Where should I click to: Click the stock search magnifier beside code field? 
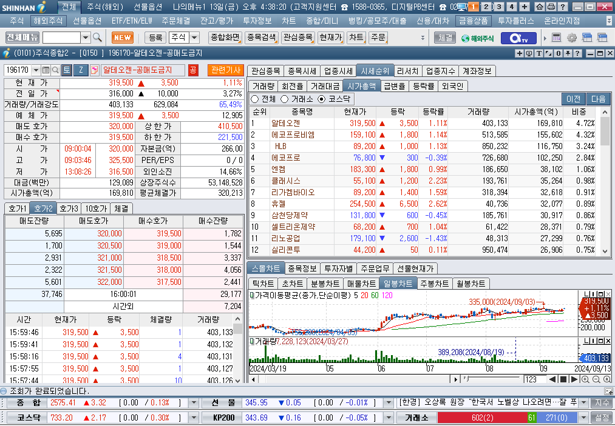(55, 70)
